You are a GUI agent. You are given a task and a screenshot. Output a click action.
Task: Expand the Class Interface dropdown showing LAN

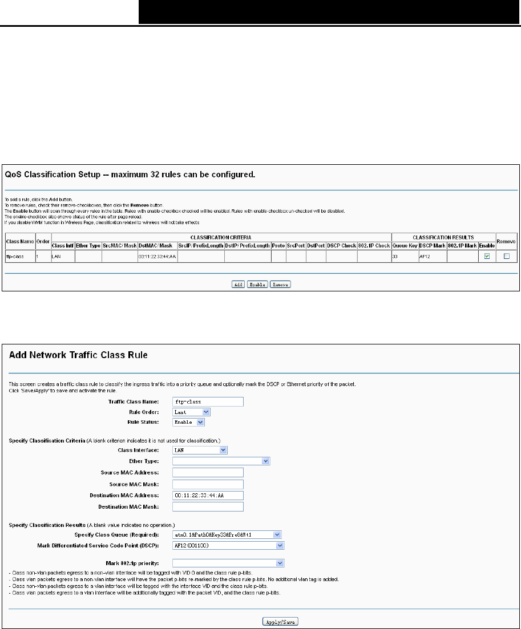pyautogui.click(x=200, y=450)
